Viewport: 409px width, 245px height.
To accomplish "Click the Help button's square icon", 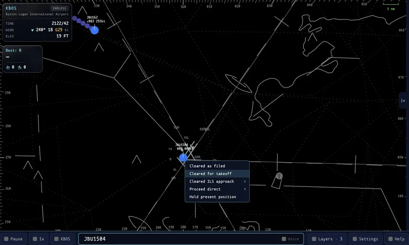I will [390, 239].
